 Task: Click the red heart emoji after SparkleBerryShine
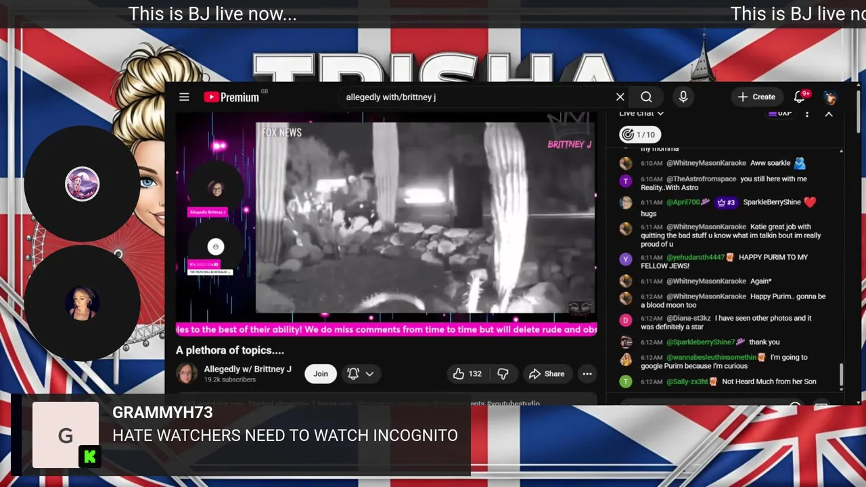(810, 202)
